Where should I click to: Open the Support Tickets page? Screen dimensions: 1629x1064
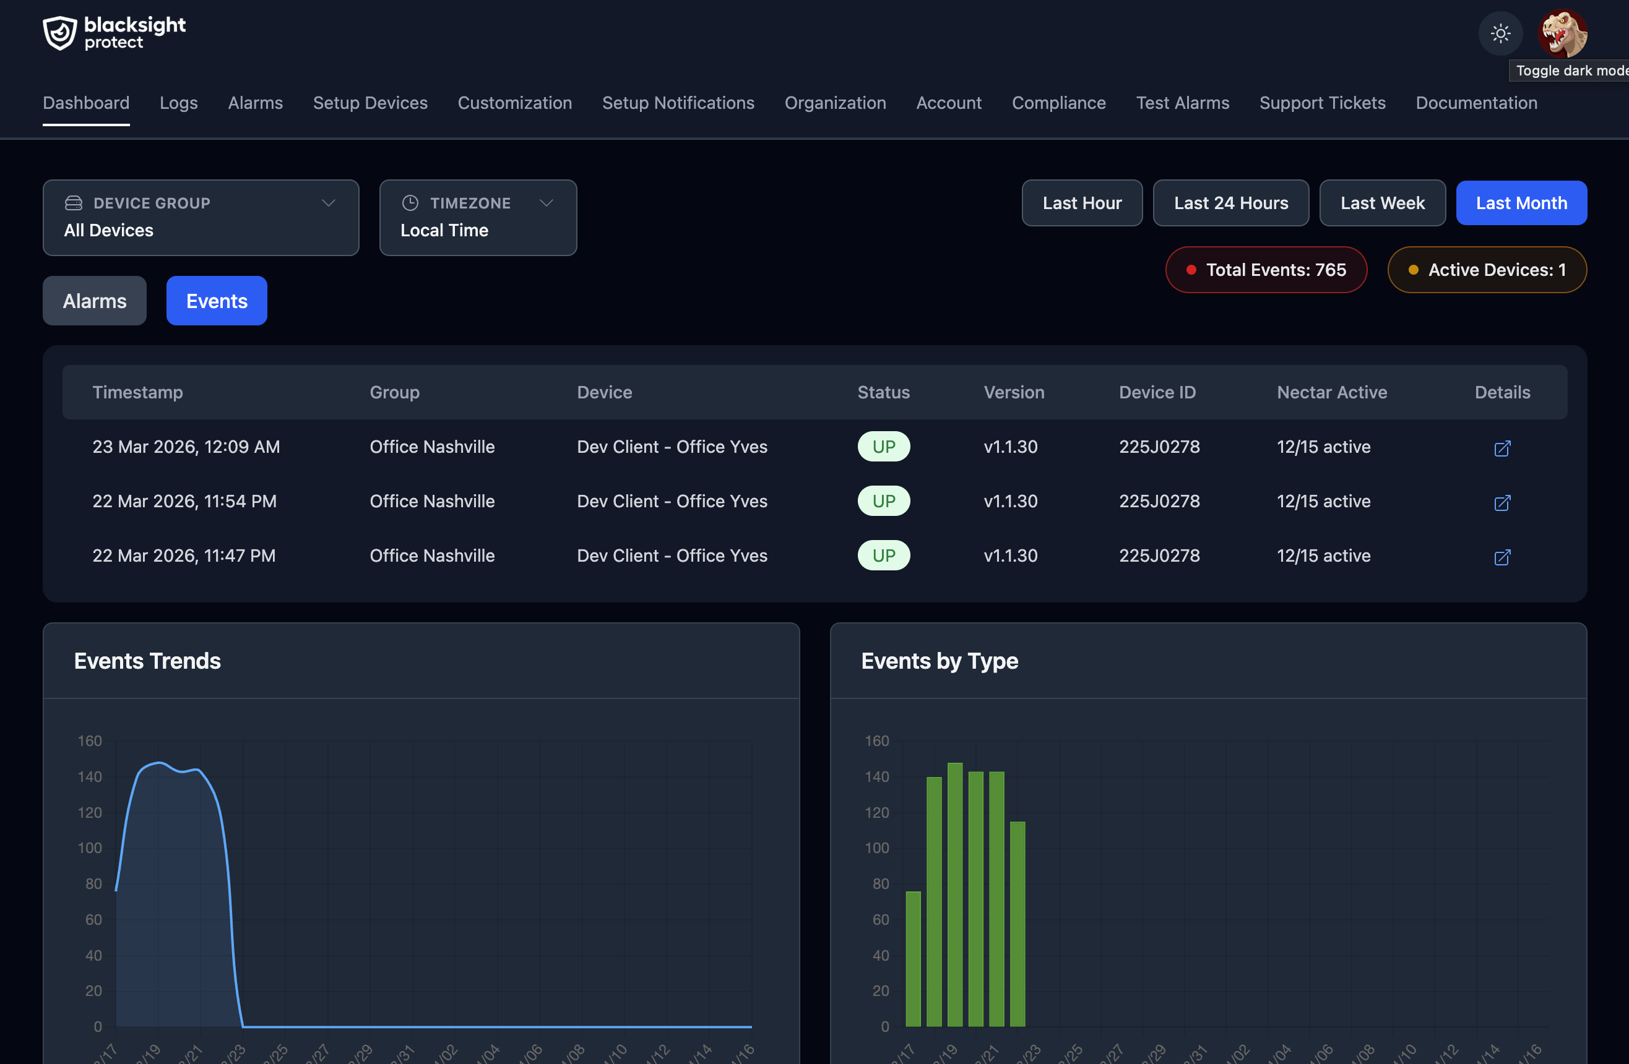(1323, 103)
